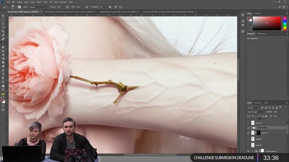The height and width of the screenshot is (162, 289).
Task: Toggle the layer filtering switch in Layers panel
Action: click(280, 107)
